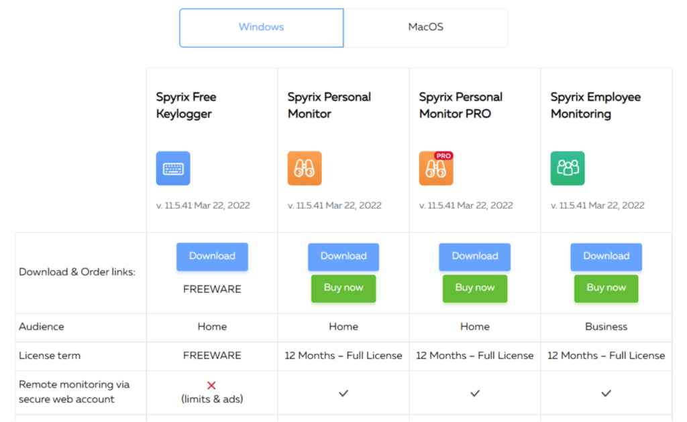Click Personal Monitor PRO's 12 Months license cell
Viewport: 687px width, 422px height.
tap(475, 356)
